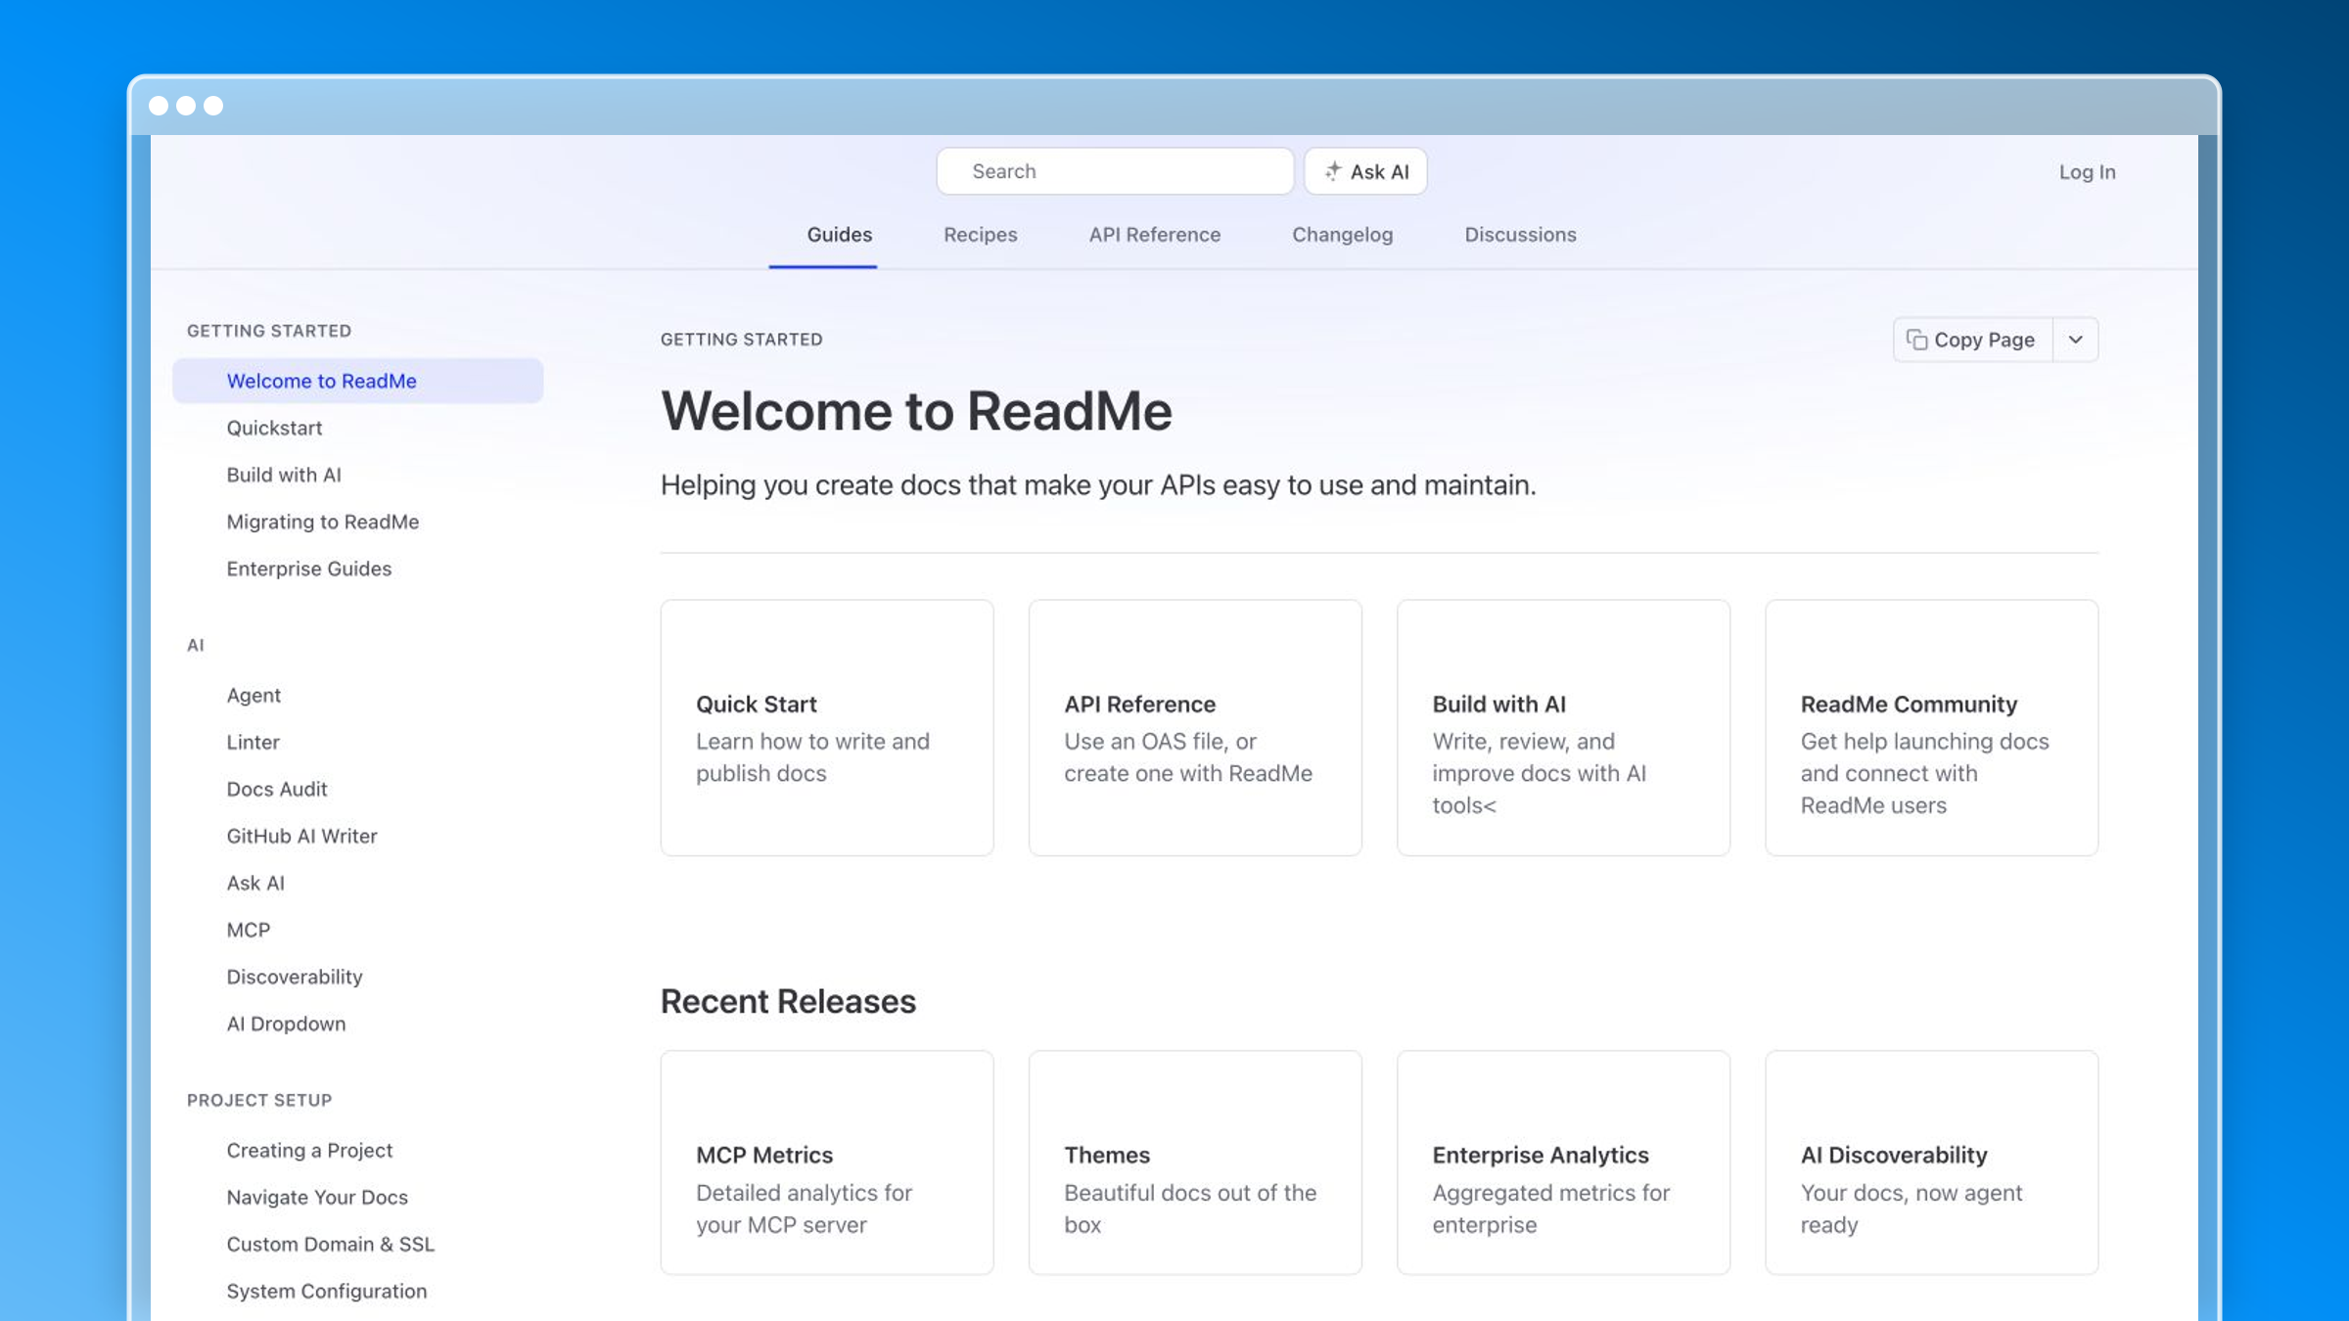Click the sparkle icon on Ask AI
This screenshot has width=2349, height=1321.
1332,171
